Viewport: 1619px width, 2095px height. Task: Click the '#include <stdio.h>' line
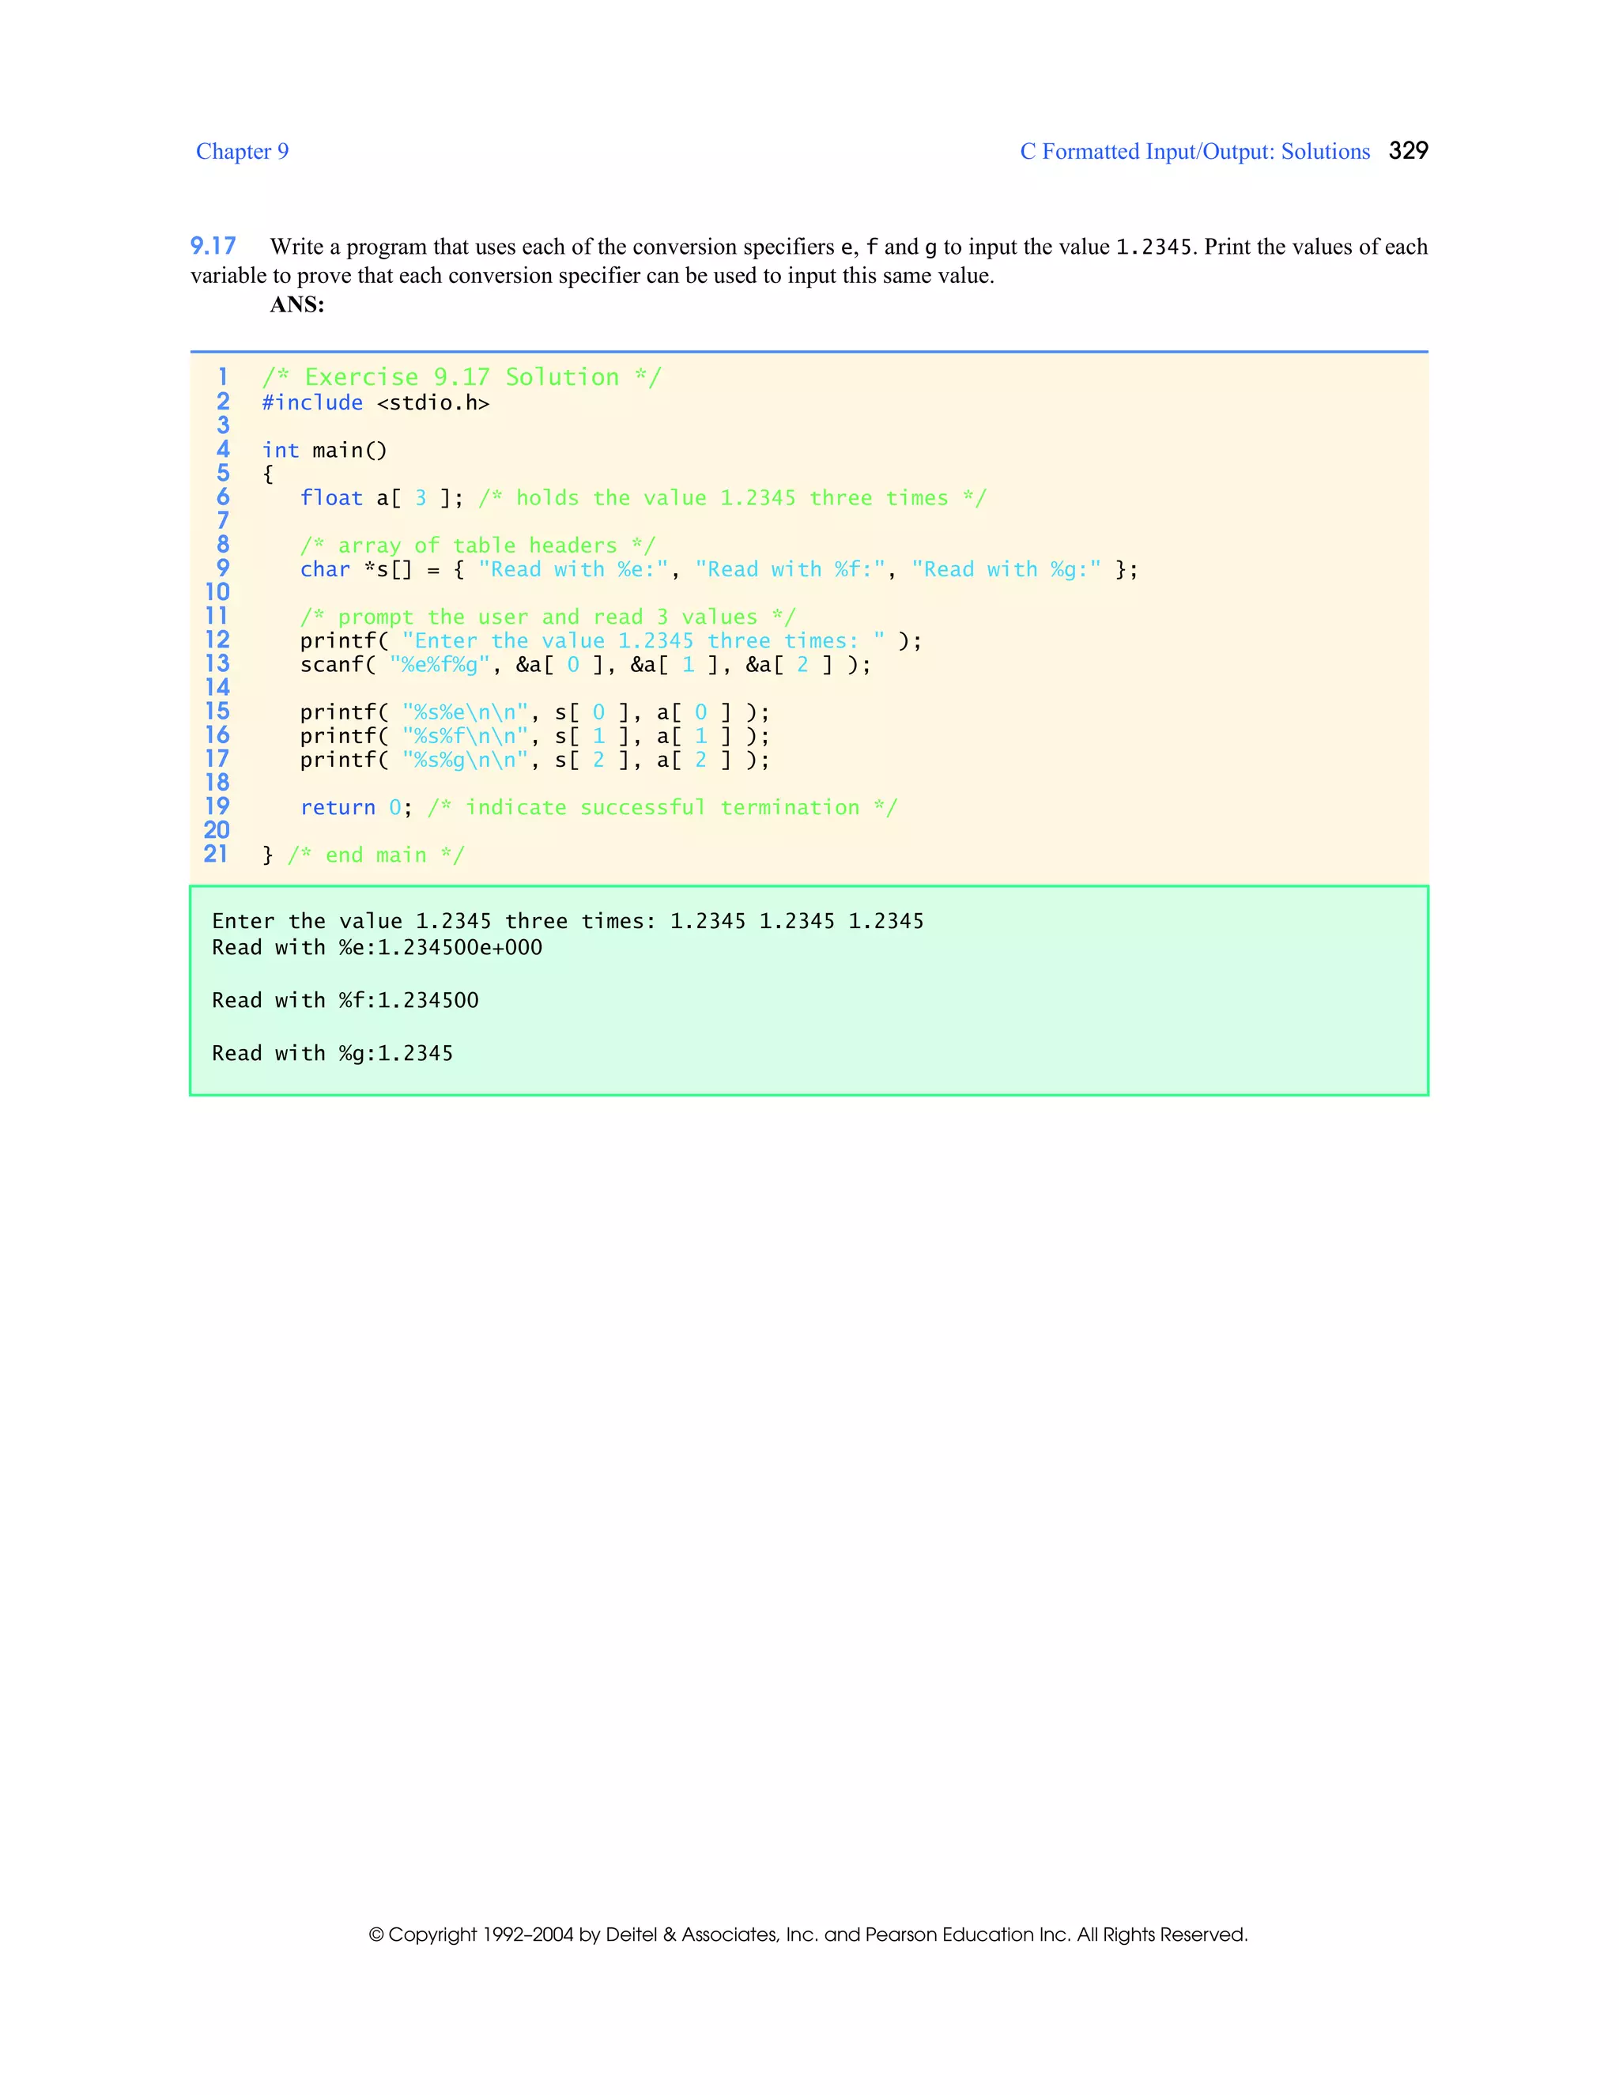[376, 403]
